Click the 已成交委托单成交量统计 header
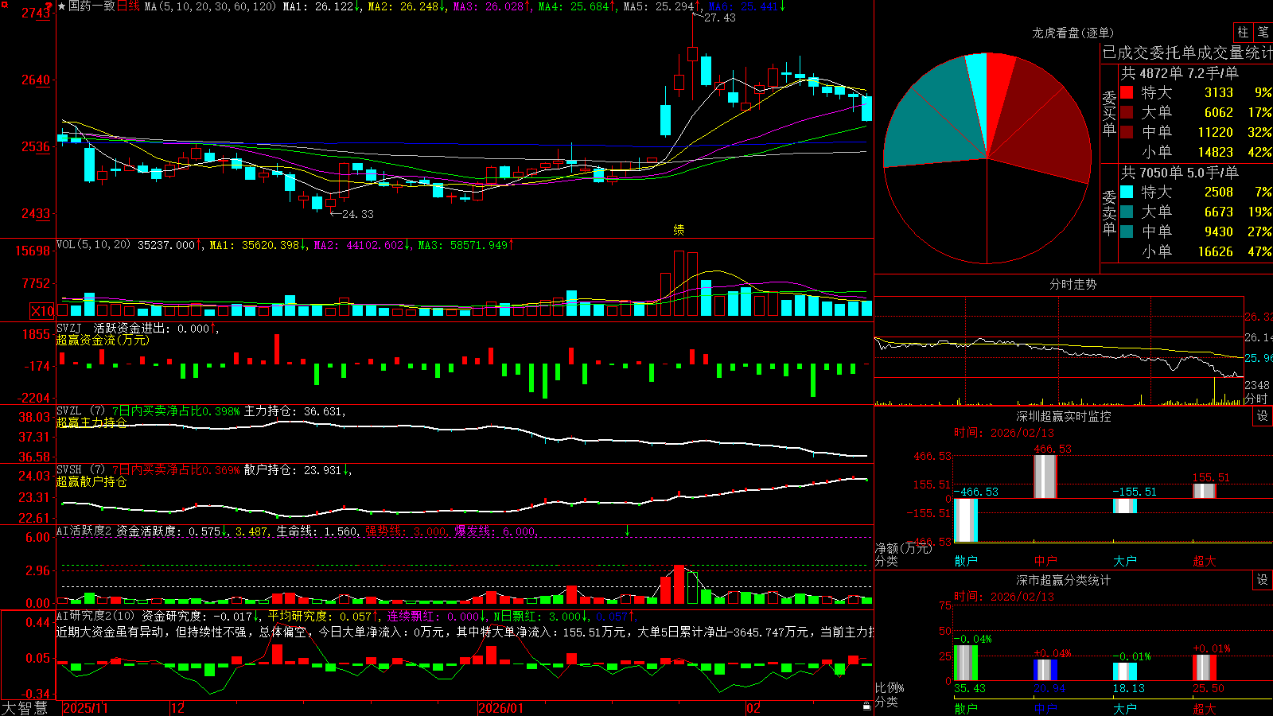1273x716 pixels. click(x=1187, y=53)
